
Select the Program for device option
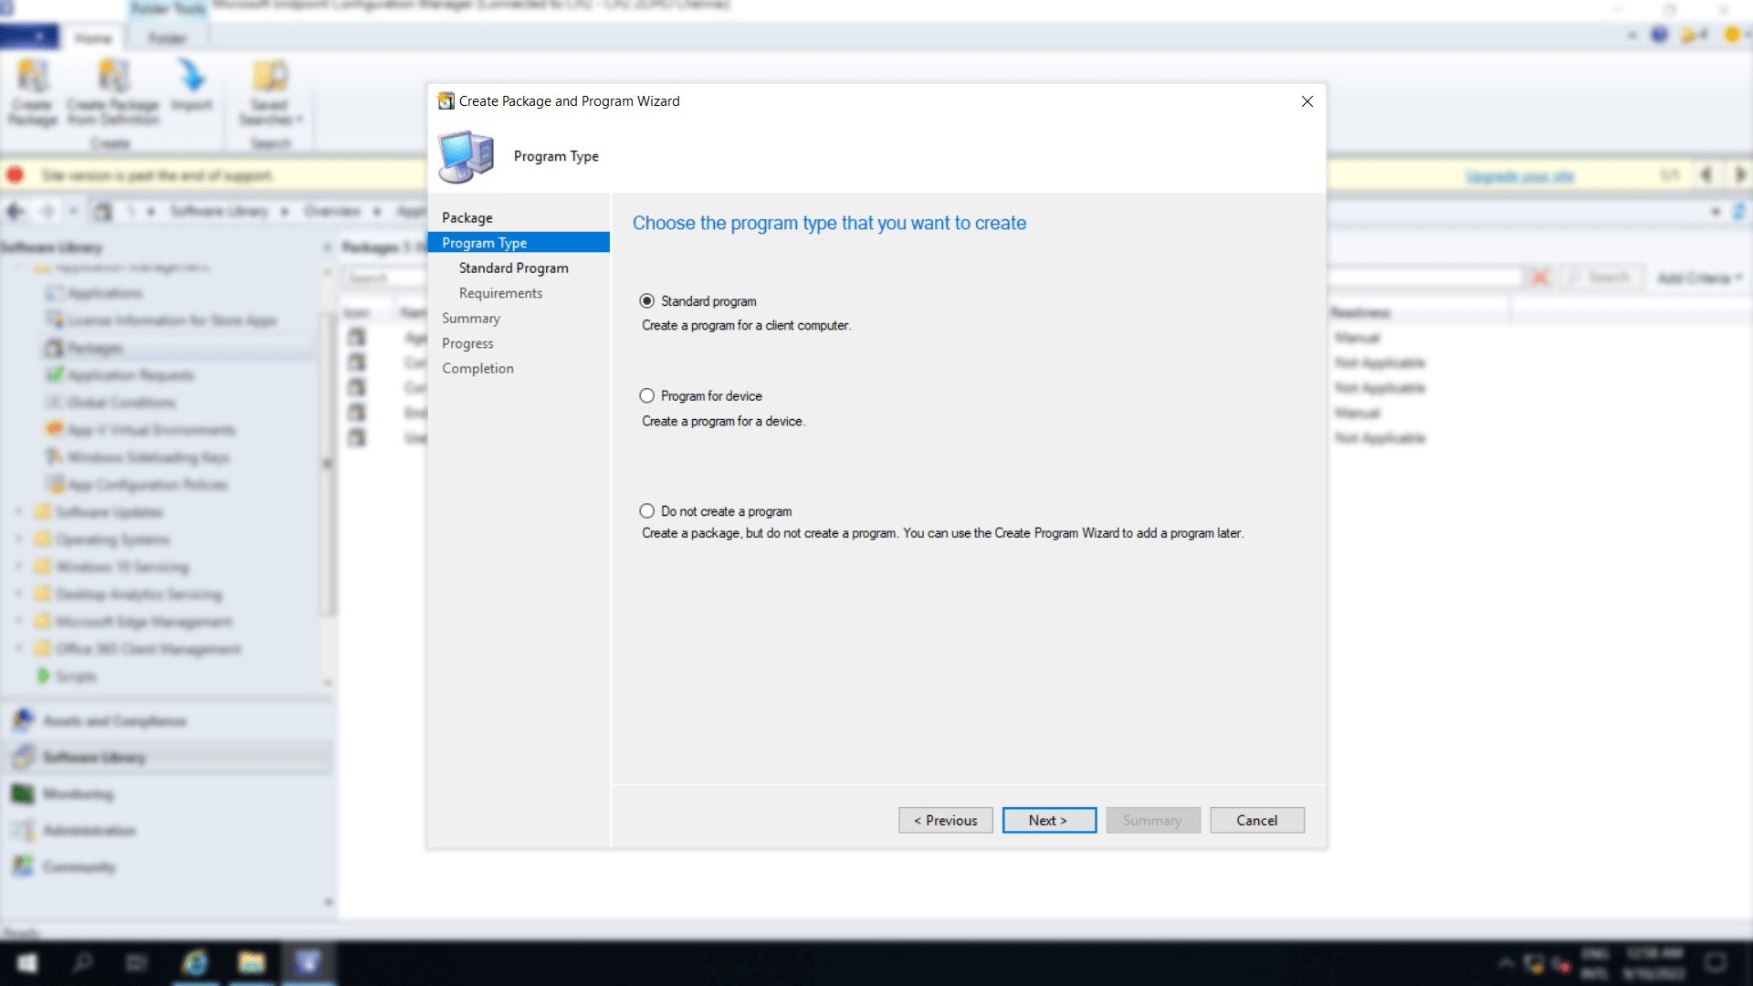[x=647, y=395]
